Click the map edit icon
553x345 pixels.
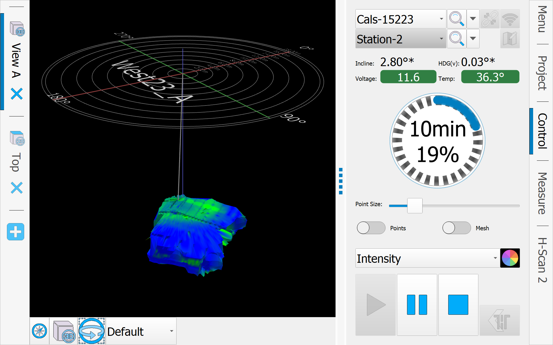[x=510, y=39]
